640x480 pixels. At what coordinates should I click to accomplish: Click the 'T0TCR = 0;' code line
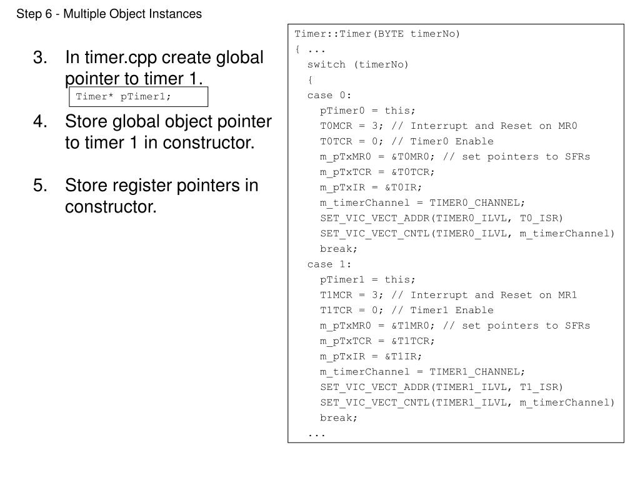click(407, 141)
